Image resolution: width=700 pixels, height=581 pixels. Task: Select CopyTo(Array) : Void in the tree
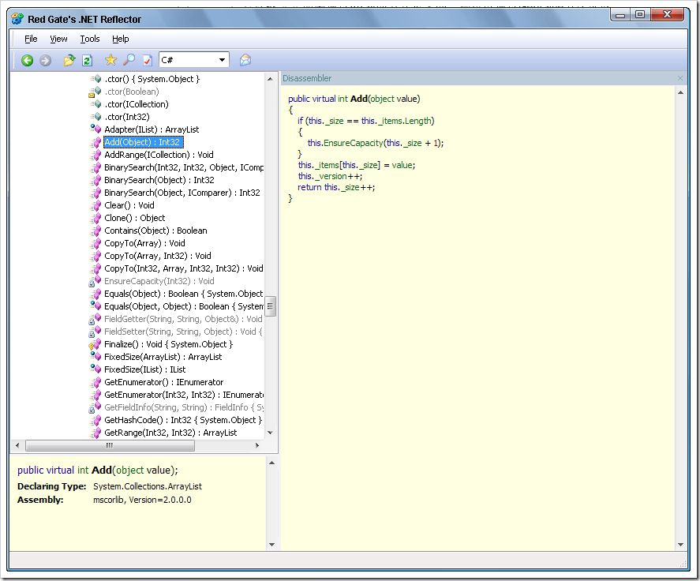click(x=144, y=243)
